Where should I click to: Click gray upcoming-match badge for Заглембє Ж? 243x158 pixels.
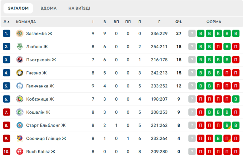192,34
